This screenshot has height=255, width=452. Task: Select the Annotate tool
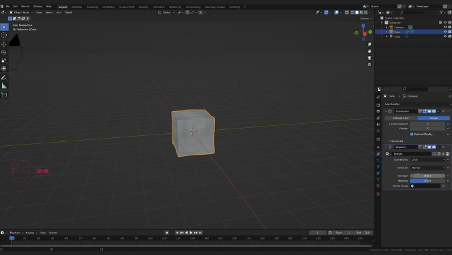[4, 77]
